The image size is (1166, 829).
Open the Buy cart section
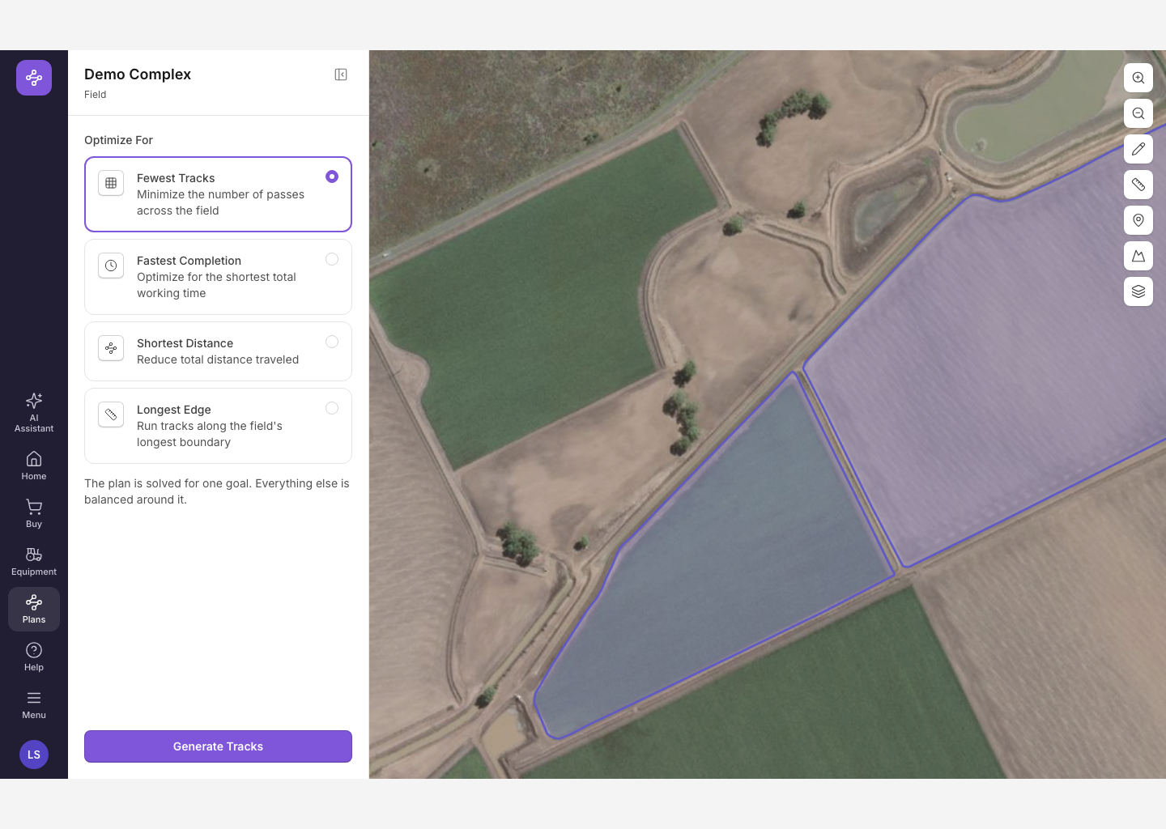click(x=34, y=513)
